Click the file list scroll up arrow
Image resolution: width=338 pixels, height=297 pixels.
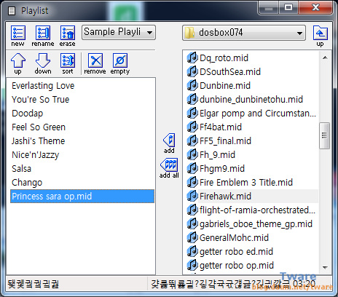click(325, 58)
